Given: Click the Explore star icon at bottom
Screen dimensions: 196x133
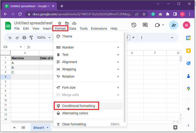Looking at the screenshot, I should (x=175, y=128).
